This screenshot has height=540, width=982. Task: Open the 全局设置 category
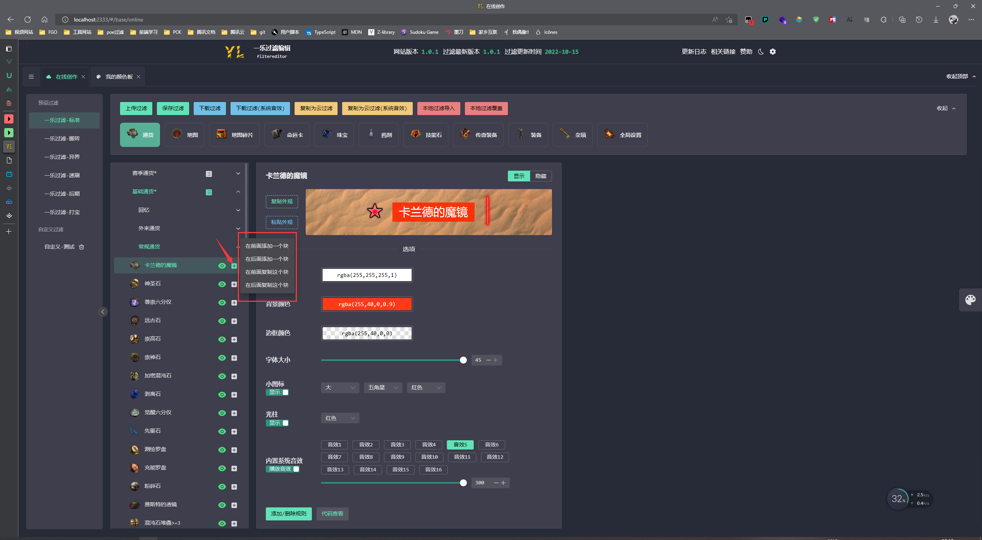(x=623, y=135)
